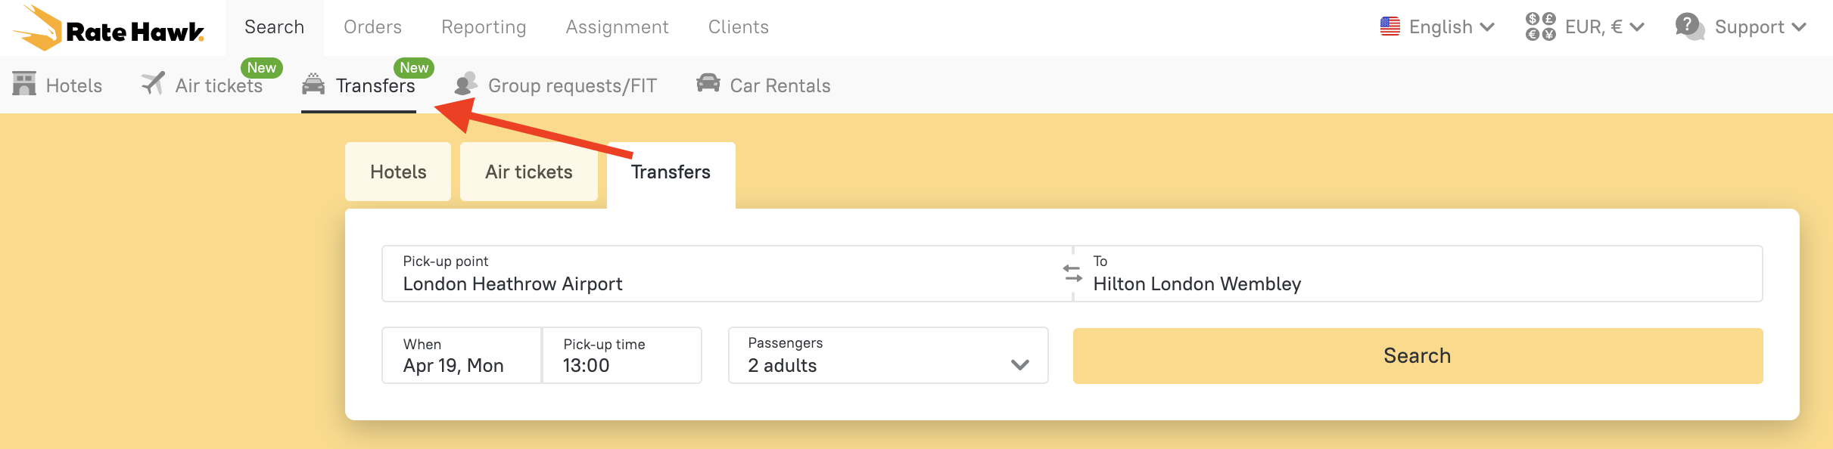Click the Car Rentals car icon

point(708,82)
